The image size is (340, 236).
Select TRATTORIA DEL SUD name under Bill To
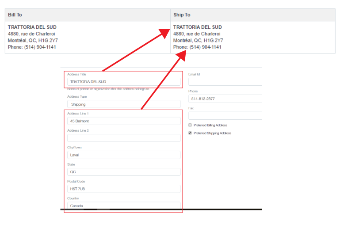(32, 27)
